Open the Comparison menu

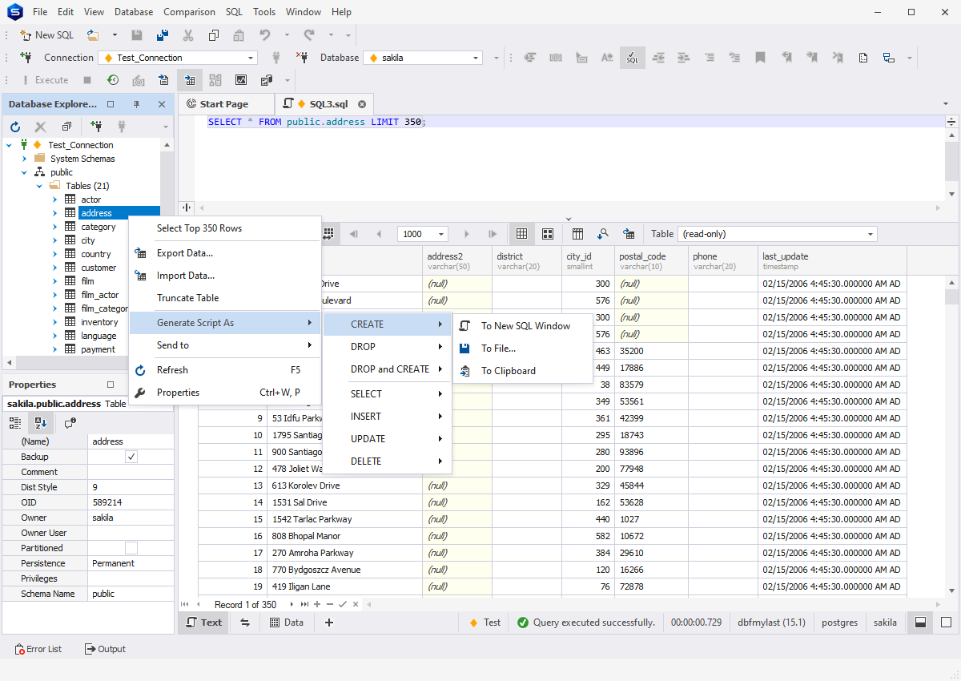point(189,12)
